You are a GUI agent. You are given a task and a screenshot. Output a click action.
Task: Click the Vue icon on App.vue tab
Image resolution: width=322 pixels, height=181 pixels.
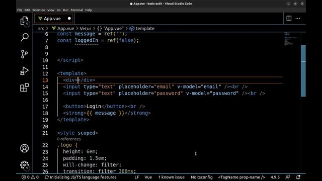coord(40,19)
